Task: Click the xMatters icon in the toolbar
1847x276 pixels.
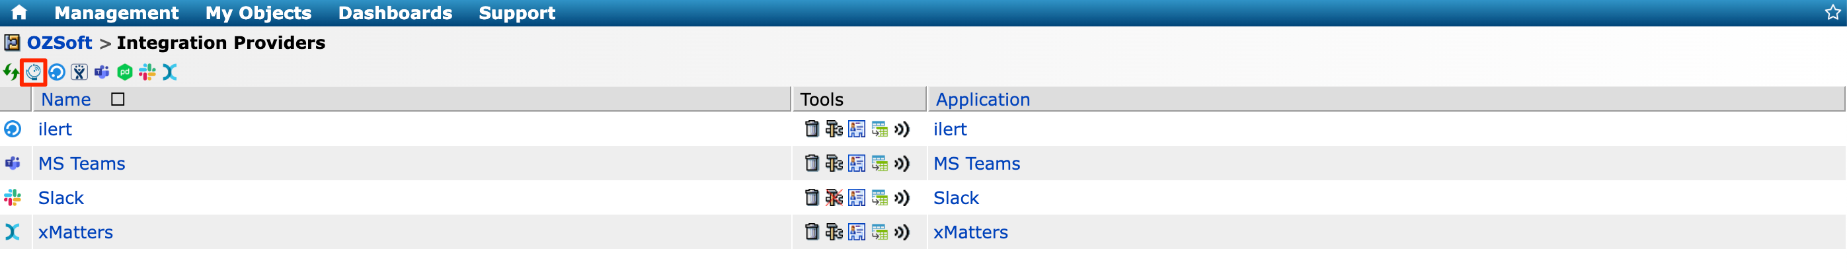Action: 170,73
